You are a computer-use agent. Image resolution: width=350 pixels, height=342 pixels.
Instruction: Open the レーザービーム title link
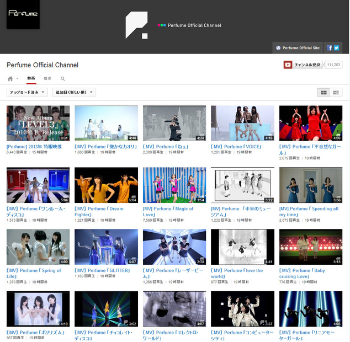pyautogui.click(x=173, y=273)
